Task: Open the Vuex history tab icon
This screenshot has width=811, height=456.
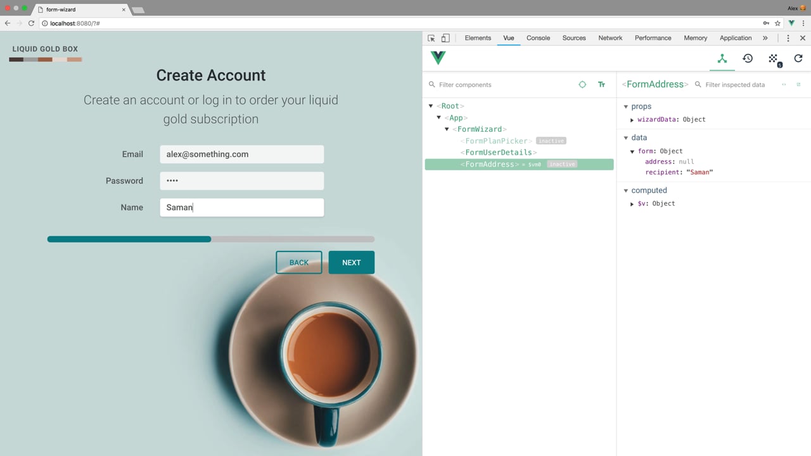Action: pos(748,58)
